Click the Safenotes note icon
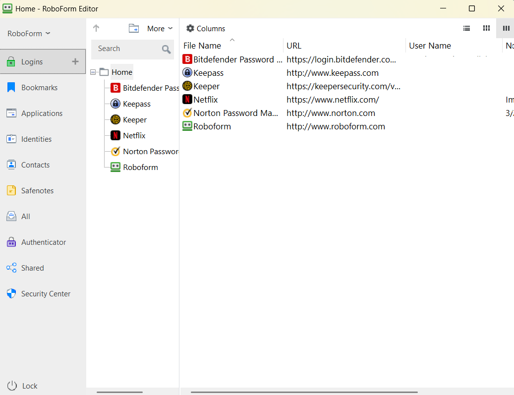Image resolution: width=514 pixels, height=395 pixels. [x=11, y=190]
